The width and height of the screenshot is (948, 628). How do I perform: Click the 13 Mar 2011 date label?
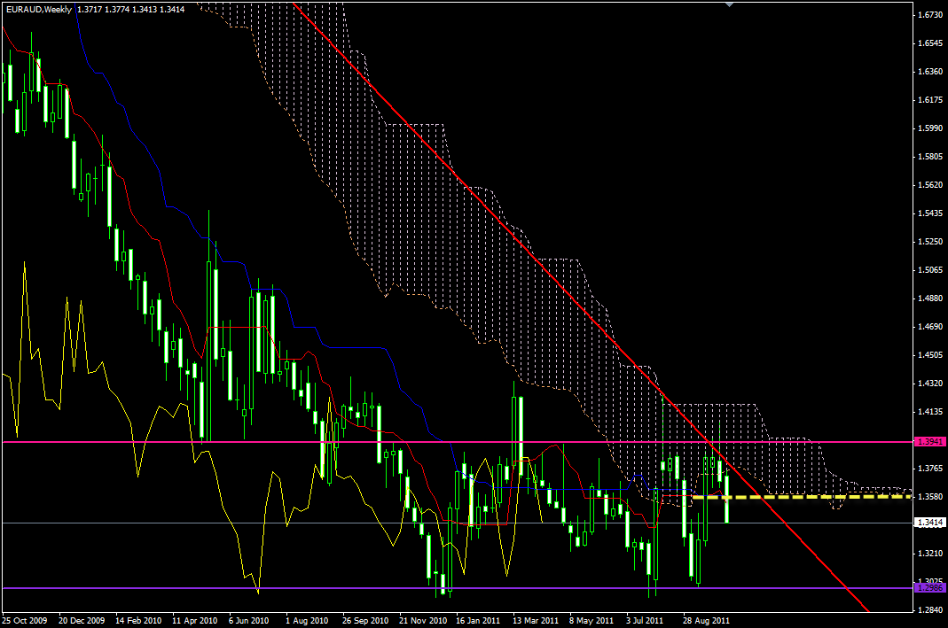point(536,620)
